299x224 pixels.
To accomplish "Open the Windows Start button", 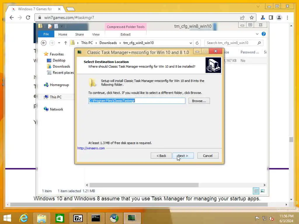I will [x=7, y=218].
